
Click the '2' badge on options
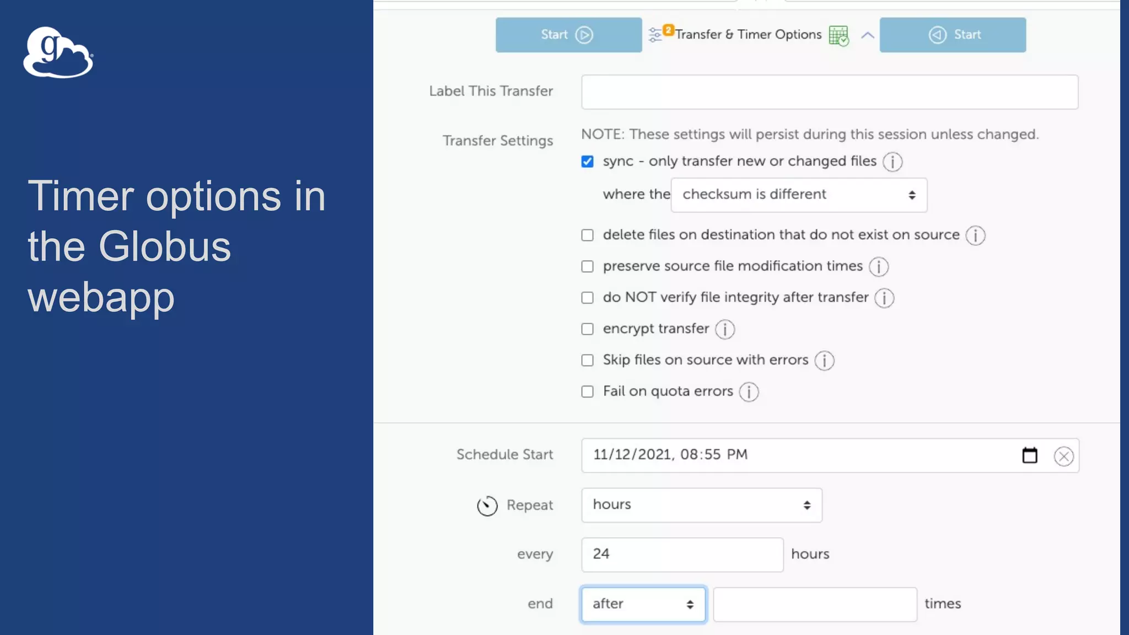click(x=668, y=30)
